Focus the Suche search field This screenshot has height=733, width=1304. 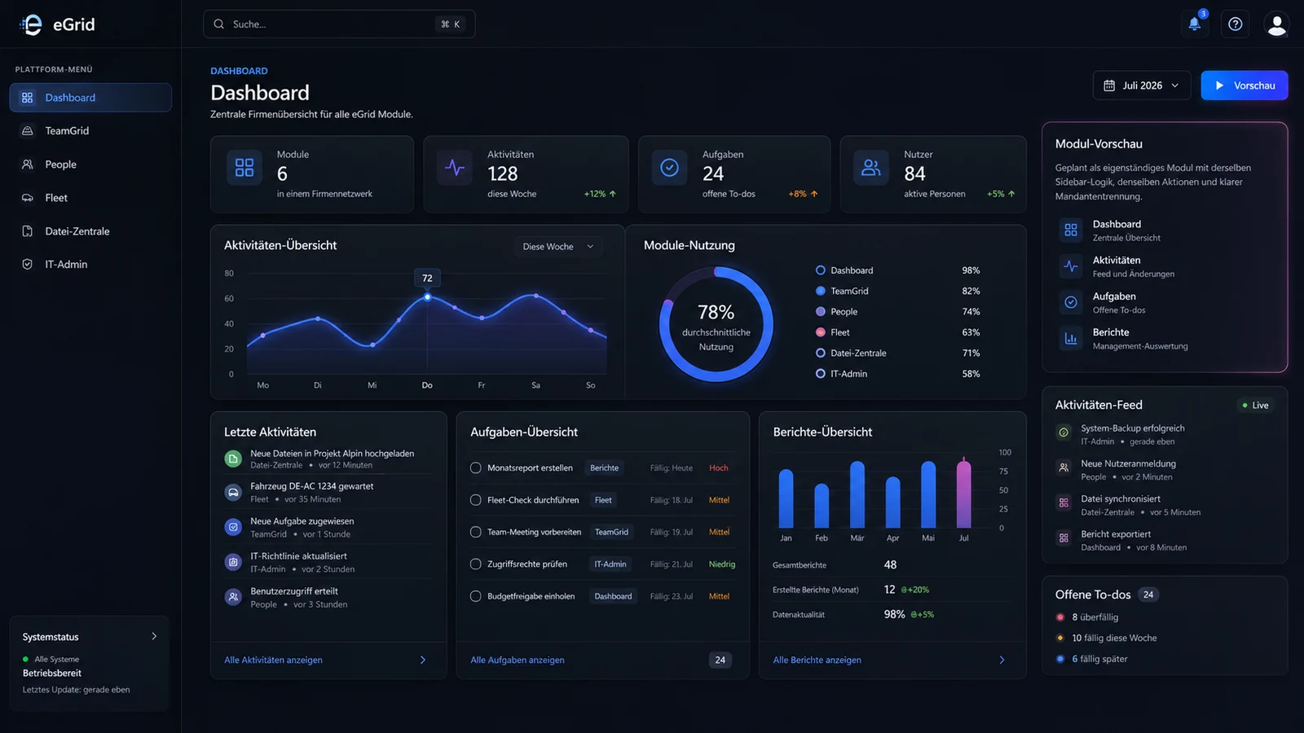339,24
